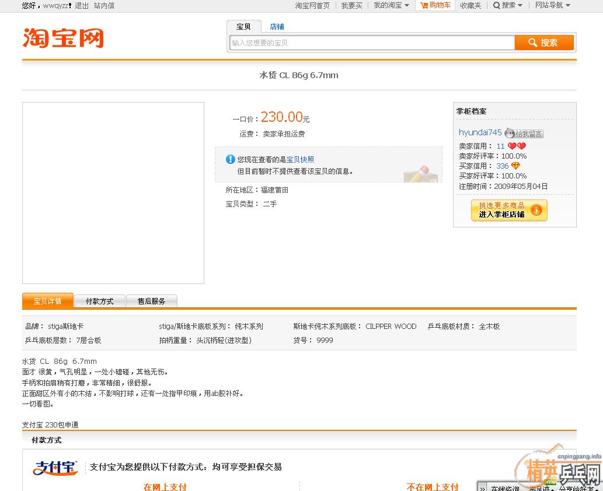This screenshot has height=491, width=603.
Task: Open the 网站导航 dropdown menu
Action: 552,5
